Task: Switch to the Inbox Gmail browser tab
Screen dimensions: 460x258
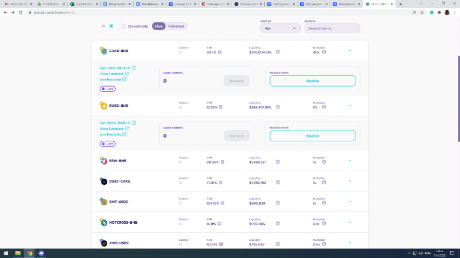Action: [17, 4]
